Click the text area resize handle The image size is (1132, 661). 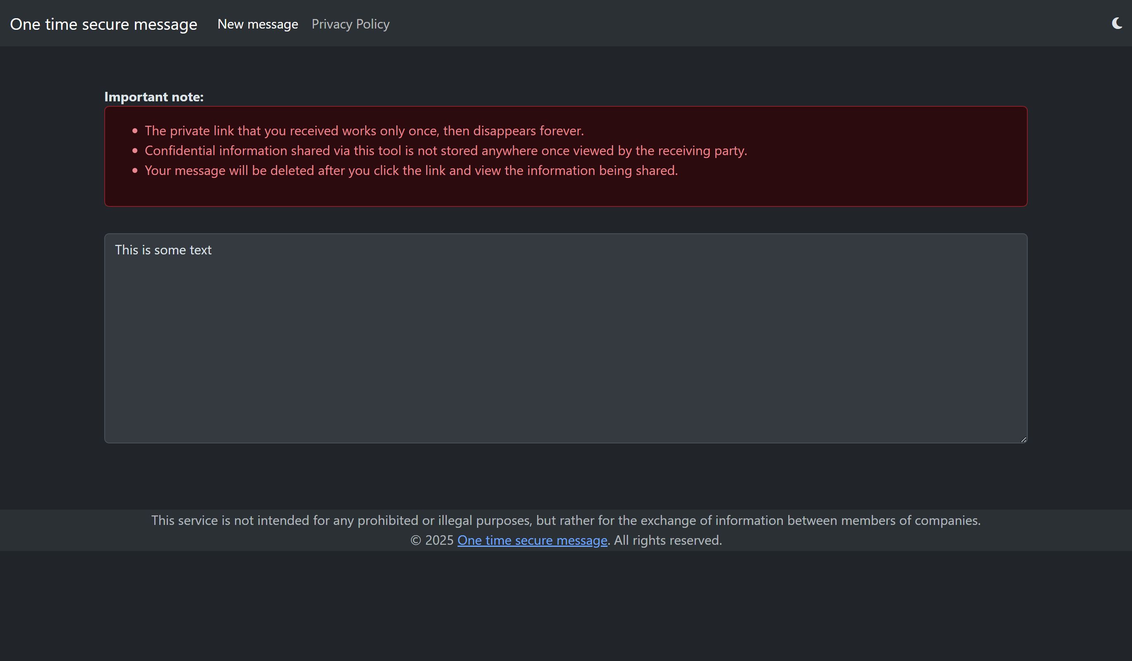[1023, 440]
